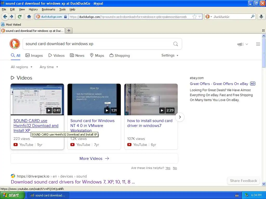Show next videos with carousel arrow

tap(180, 117)
